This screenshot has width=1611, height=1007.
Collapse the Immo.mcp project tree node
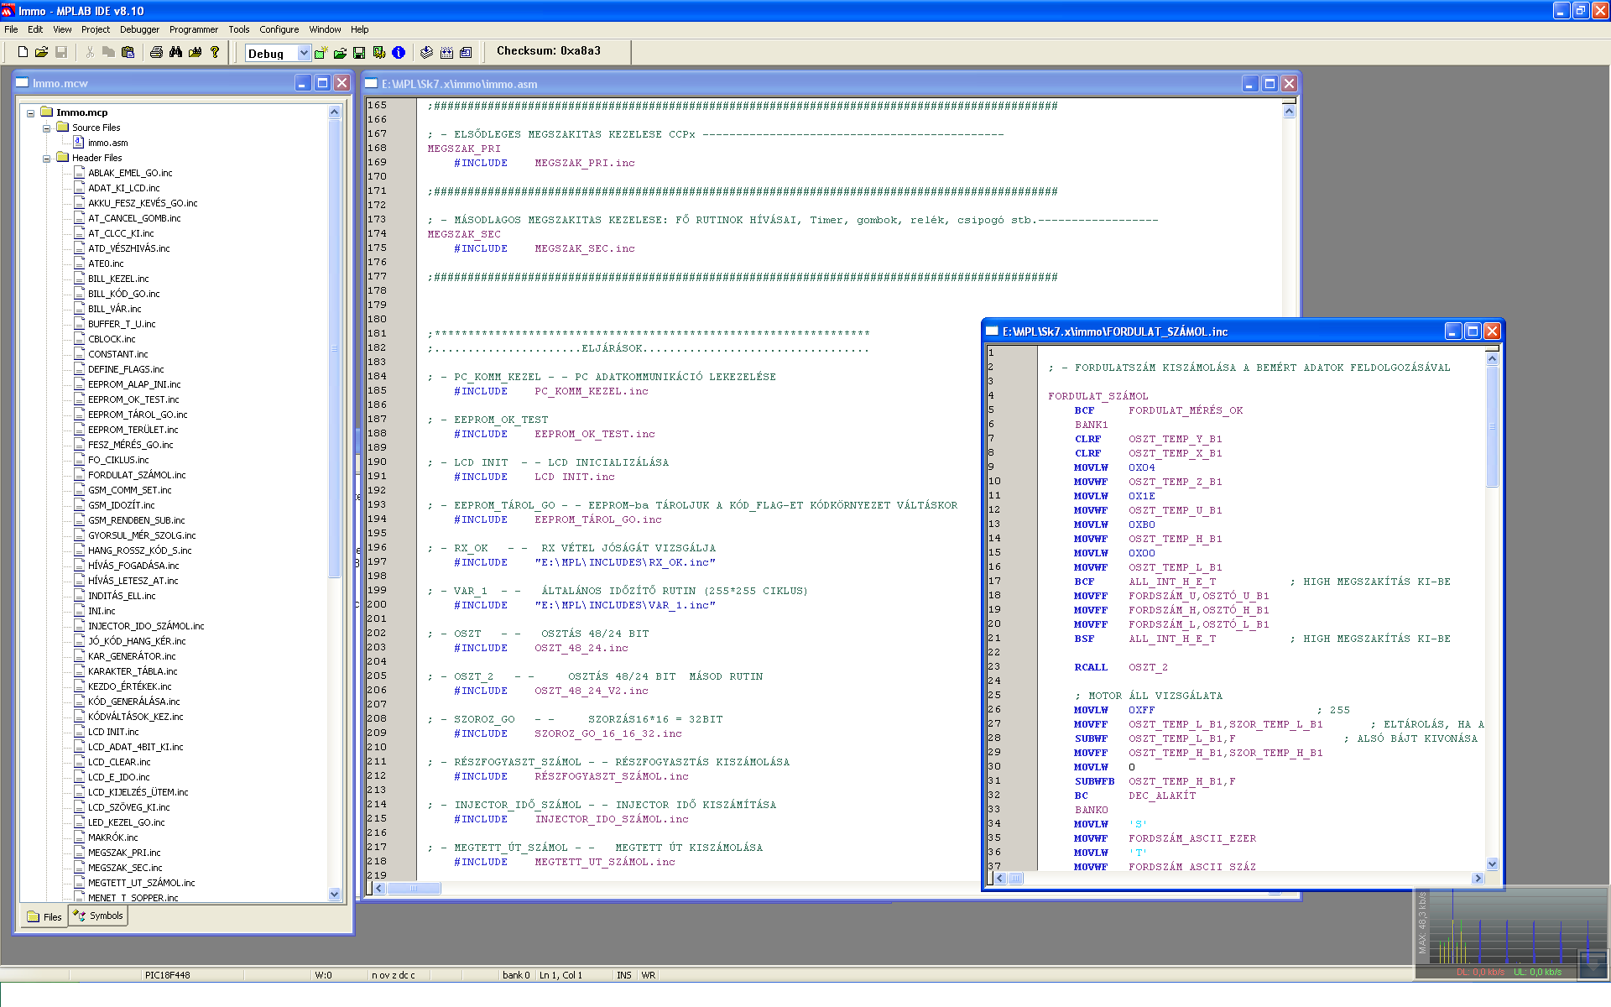click(30, 113)
